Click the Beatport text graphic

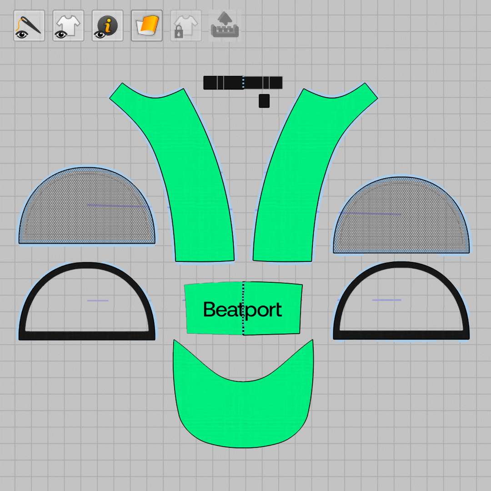243,310
